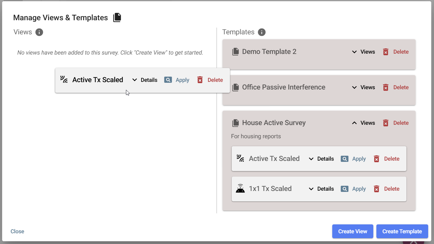Apply the Active Tx Scaled view in House template
Screen dimensions: 434x244
[359, 159]
